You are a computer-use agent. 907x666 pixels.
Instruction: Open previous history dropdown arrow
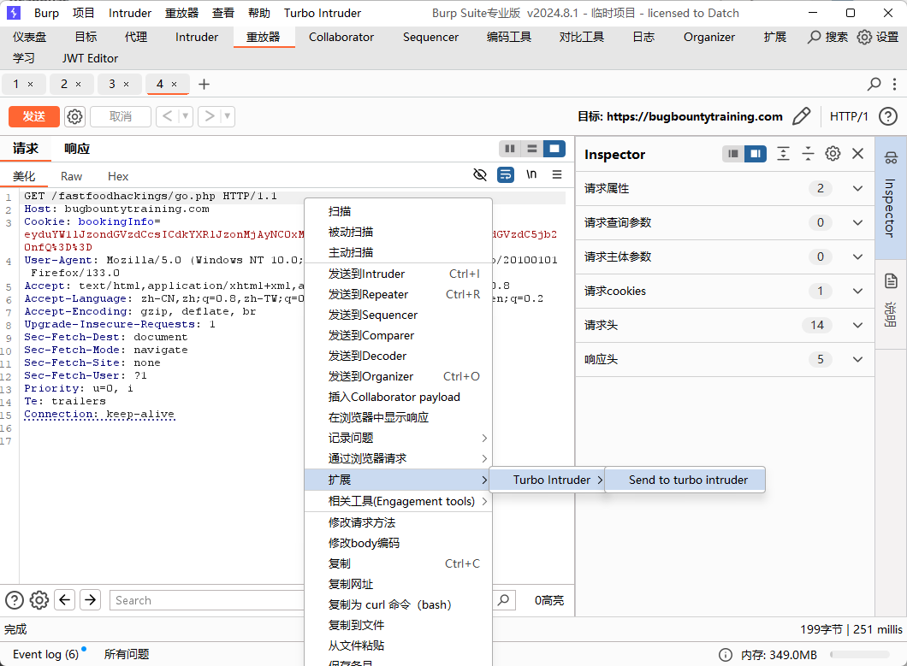(x=186, y=117)
